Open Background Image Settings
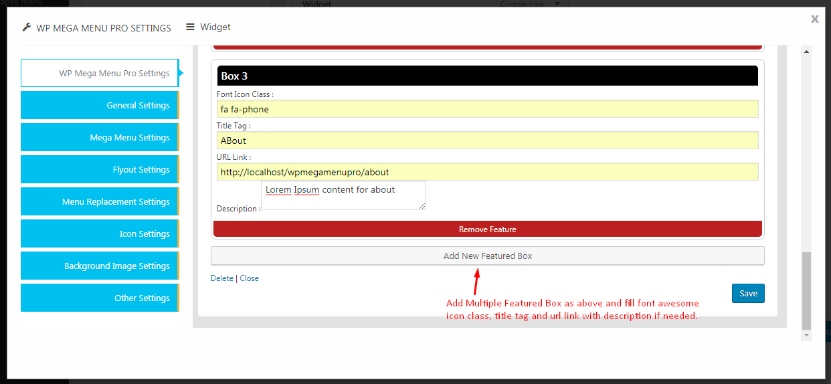 pyautogui.click(x=100, y=266)
